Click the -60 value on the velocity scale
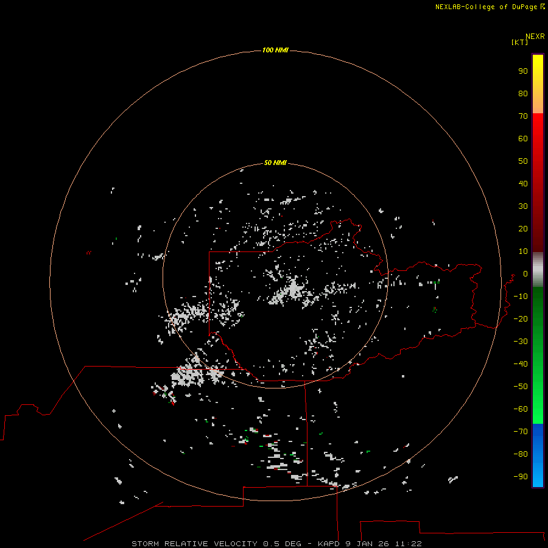The height and width of the screenshot is (548, 548). (x=521, y=409)
